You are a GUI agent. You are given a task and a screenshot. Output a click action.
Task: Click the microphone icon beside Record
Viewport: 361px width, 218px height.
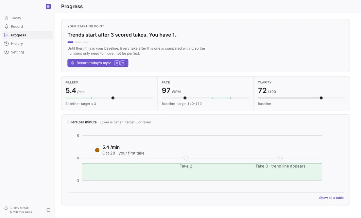pyautogui.click(x=7, y=26)
